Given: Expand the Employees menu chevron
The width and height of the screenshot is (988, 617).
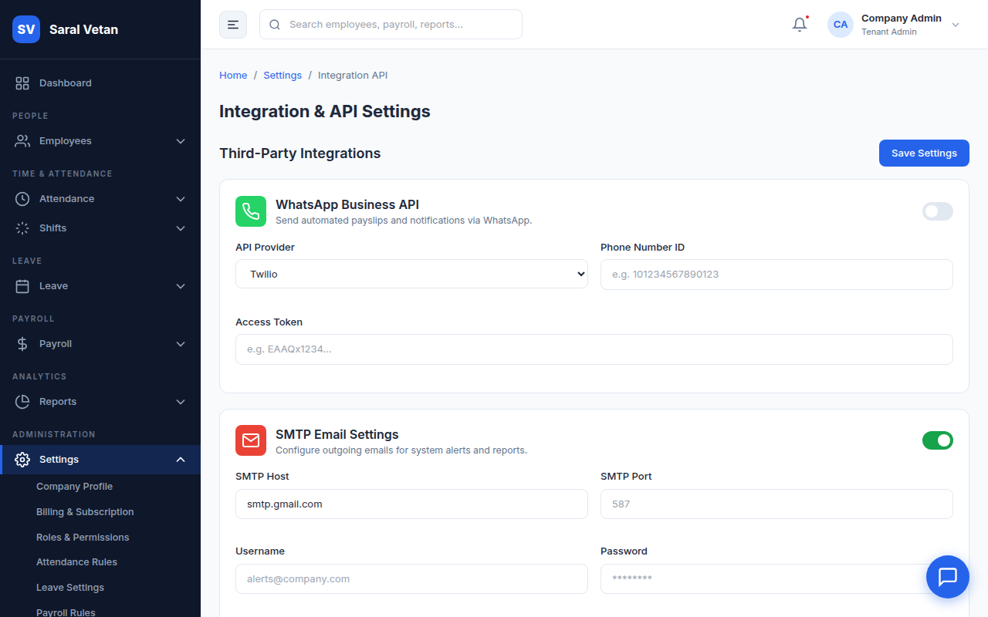Looking at the screenshot, I should (x=181, y=141).
